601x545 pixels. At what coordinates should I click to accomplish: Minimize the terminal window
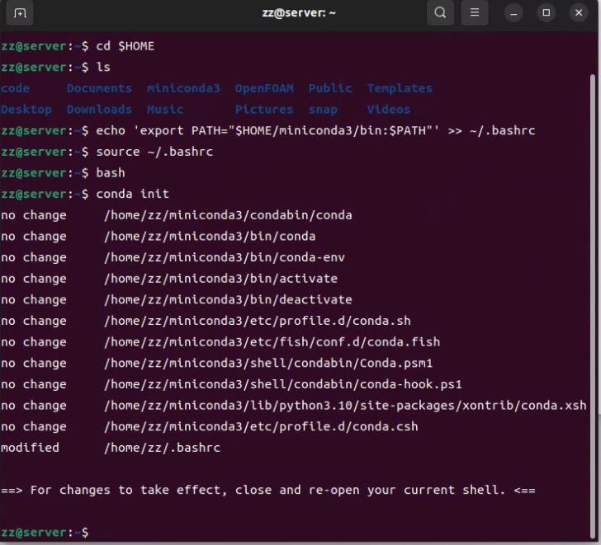pyautogui.click(x=513, y=13)
